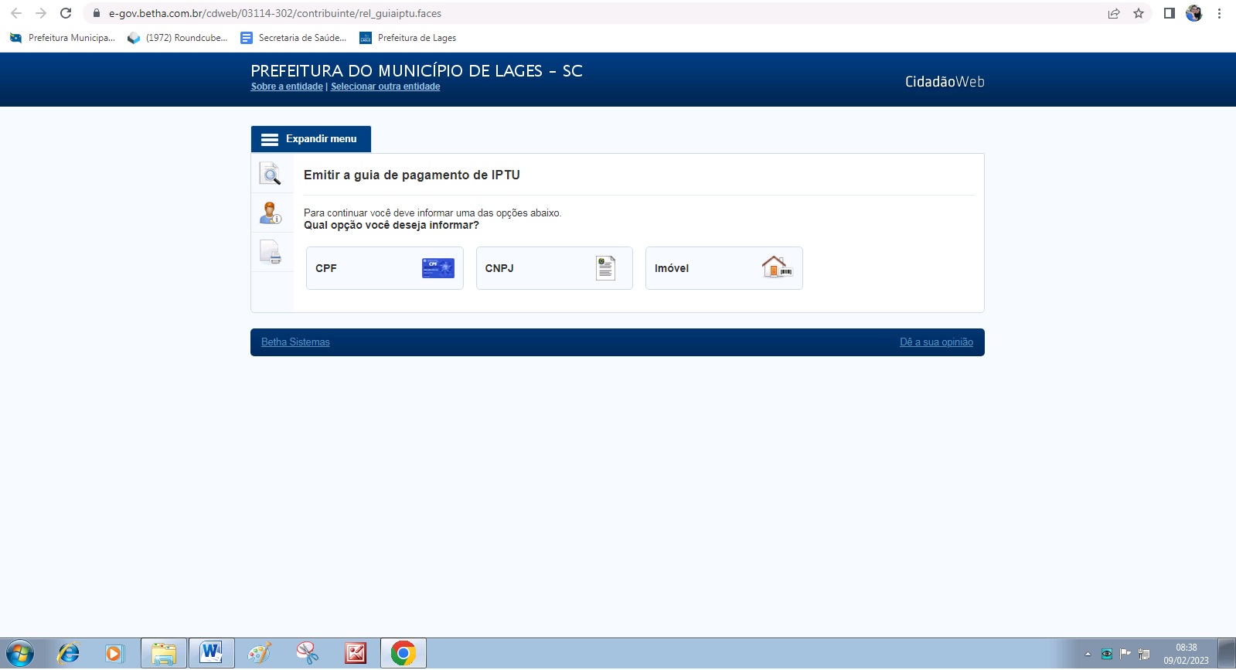Open the document search icon in sidebar
Viewport: 1236px width, 670px height.
(271, 174)
